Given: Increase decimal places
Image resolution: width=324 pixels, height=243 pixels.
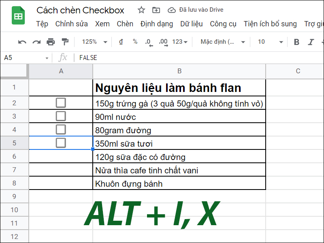Looking at the screenshot, I should click(163, 43).
